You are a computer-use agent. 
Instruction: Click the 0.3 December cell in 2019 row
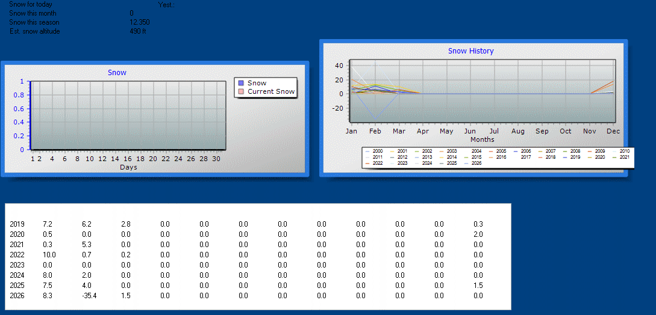(x=478, y=224)
